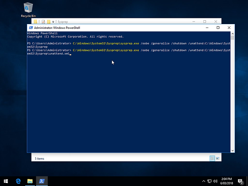Switch Sysprep window to large icons view
Screen dimensions: 248x186
click(x=218, y=158)
